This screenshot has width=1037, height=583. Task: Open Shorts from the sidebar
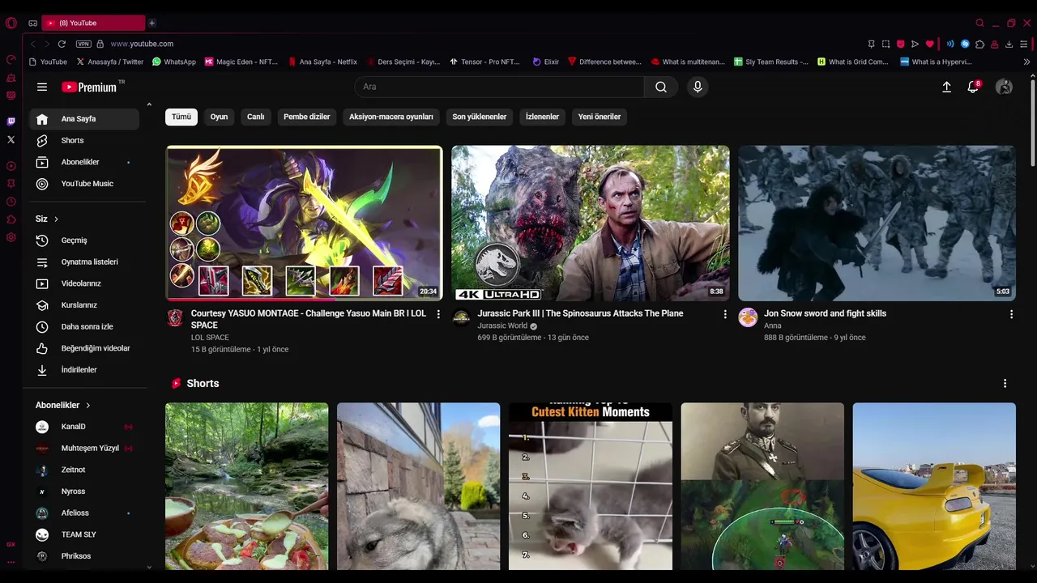(x=84, y=141)
